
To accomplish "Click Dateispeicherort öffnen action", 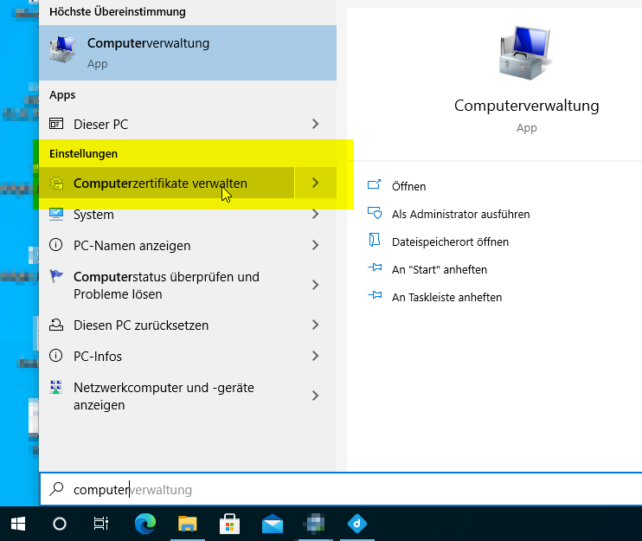I will (x=450, y=242).
